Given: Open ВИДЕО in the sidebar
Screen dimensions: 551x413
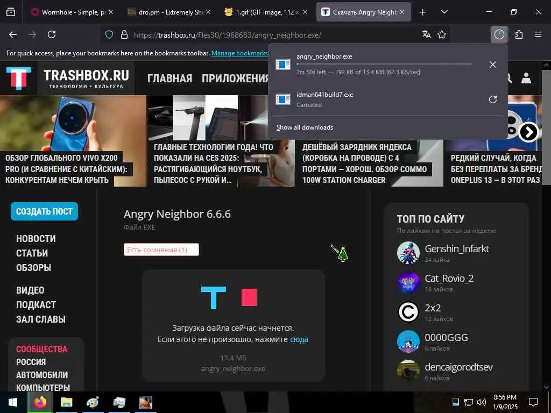Looking at the screenshot, I should coord(30,290).
